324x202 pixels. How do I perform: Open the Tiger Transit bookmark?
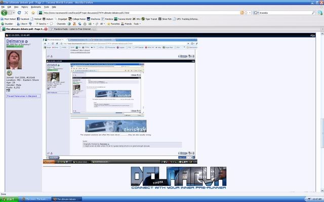coord(149,19)
